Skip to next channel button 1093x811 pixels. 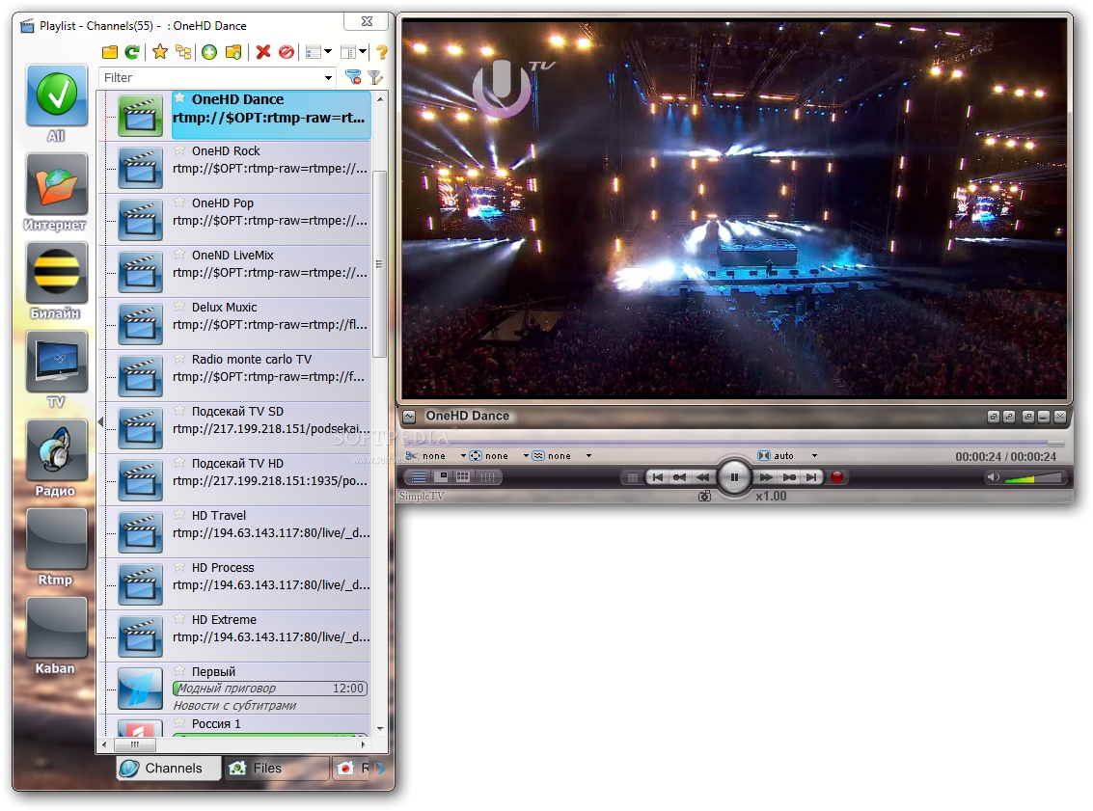pos(811,477)
